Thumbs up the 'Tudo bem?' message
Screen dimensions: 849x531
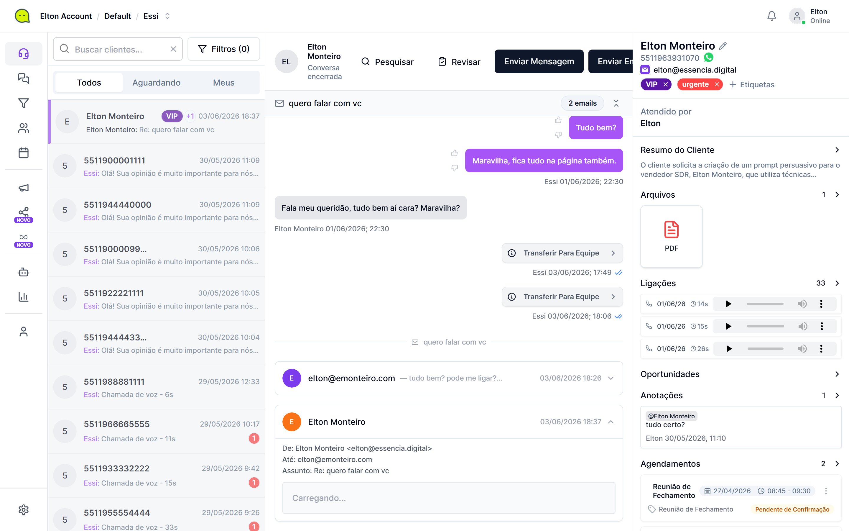[558, 120]
